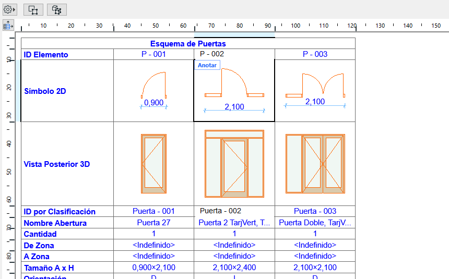
Task: Click the vertical ruler at 50
Action: point(9,172)
